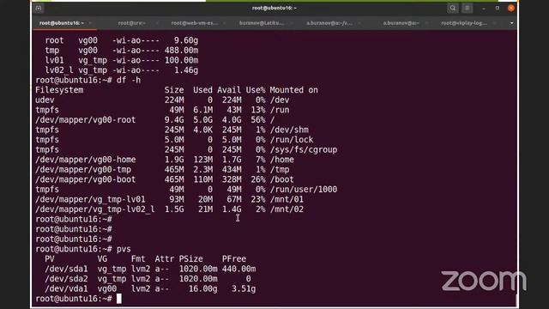This screenshot has height=309, width=549.
Task: Click the 'pvs' command text
Action: (x=124, y=249)
